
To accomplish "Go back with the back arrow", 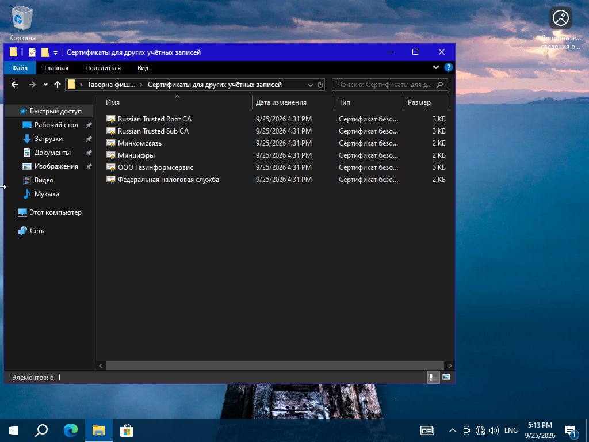I will 15,85.
